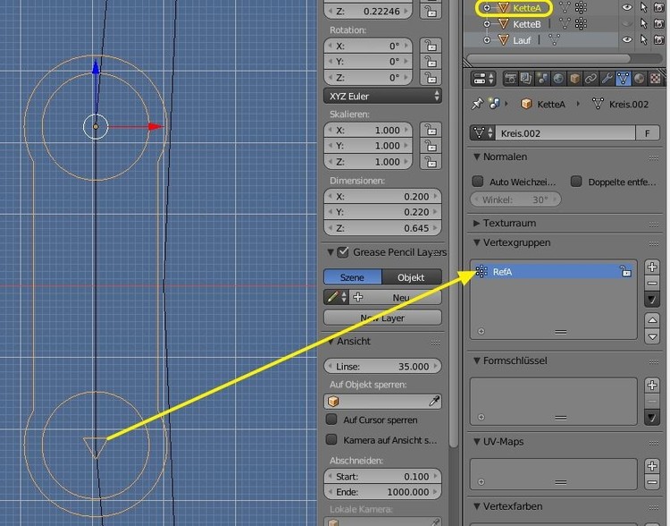Switch Grease Pencil source to Szene
Screen dimensions: 670x526
(353, 277)
